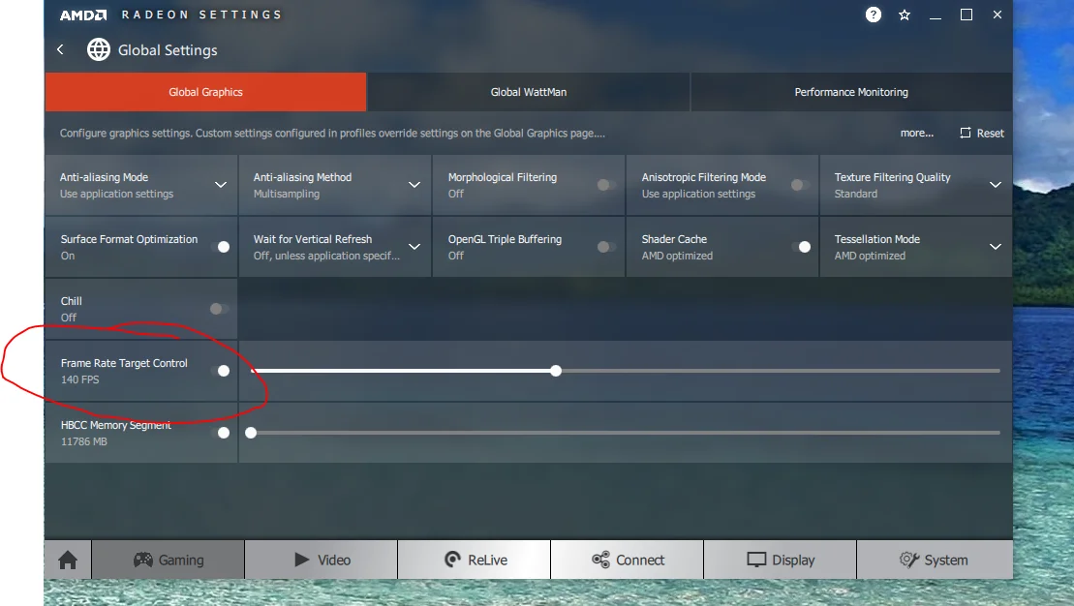Open the Performance Monitoring tab
This screenshot has width=1074, height=606.
coord(851,92)
